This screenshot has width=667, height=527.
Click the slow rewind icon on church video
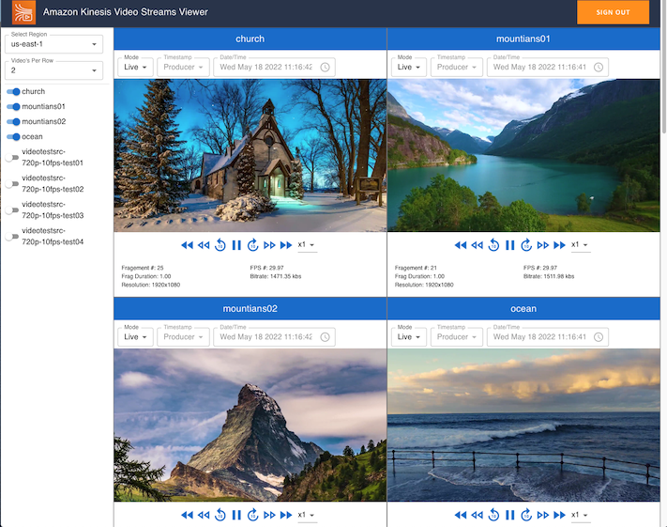pyautogui.click(x=204, y=245)
